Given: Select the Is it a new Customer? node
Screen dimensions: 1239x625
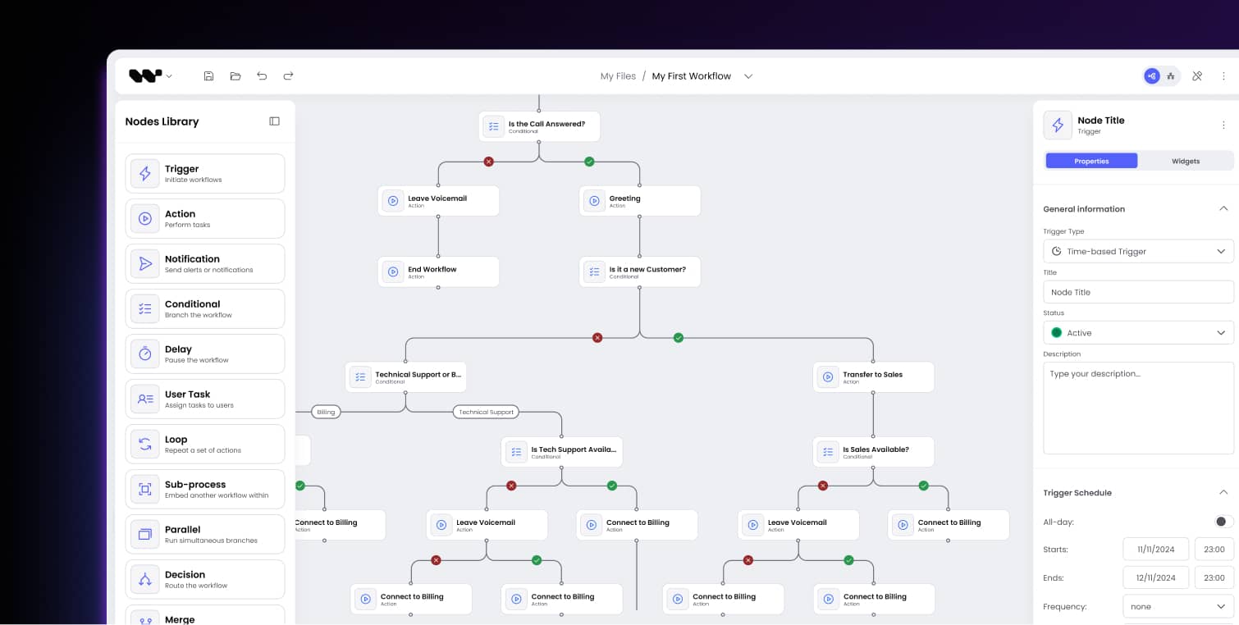Looking at the screenshot, I should pos(640,271).
